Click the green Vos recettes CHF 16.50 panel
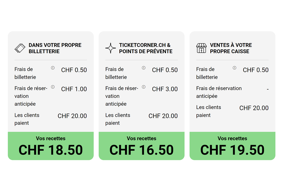Screen dimensions: 285x183 click(x=141, y=146)
